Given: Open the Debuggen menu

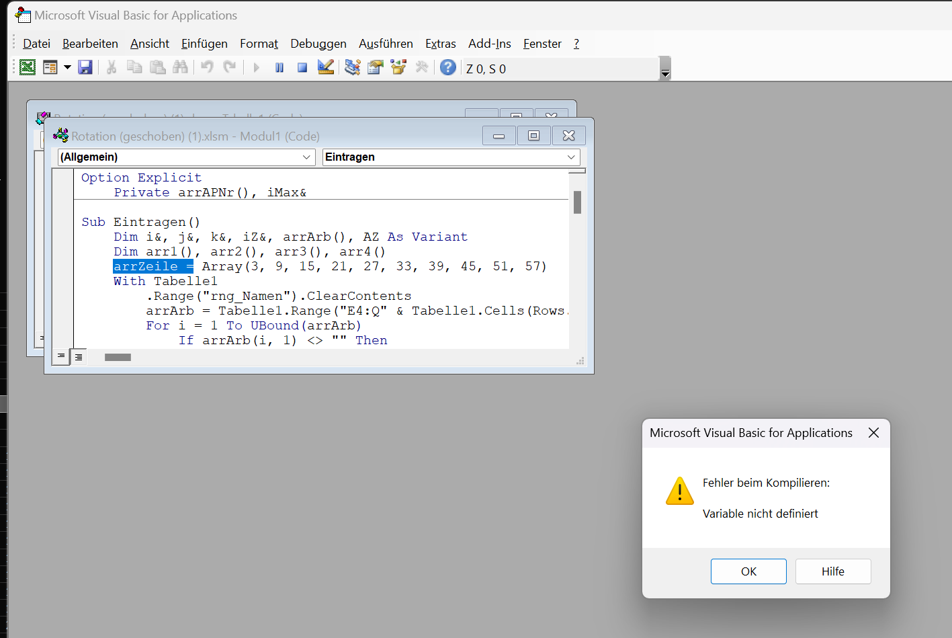Looking at the screenshot, I should [318, 44].
